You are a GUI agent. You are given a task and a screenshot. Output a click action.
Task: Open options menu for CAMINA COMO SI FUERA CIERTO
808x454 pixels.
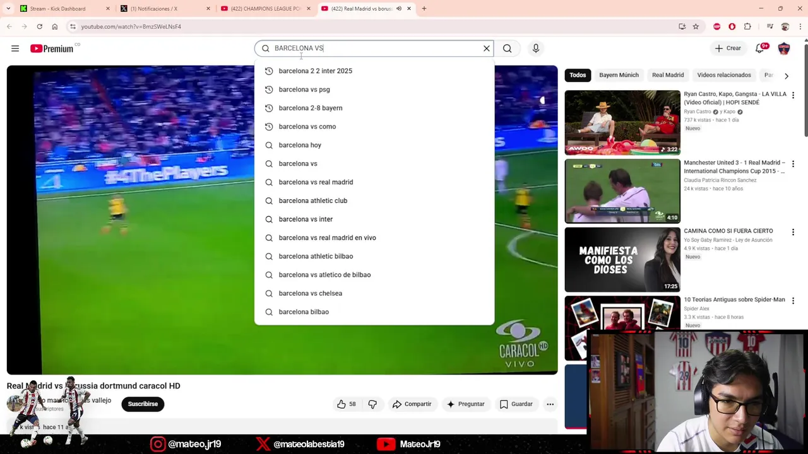(x=793, y=232)
